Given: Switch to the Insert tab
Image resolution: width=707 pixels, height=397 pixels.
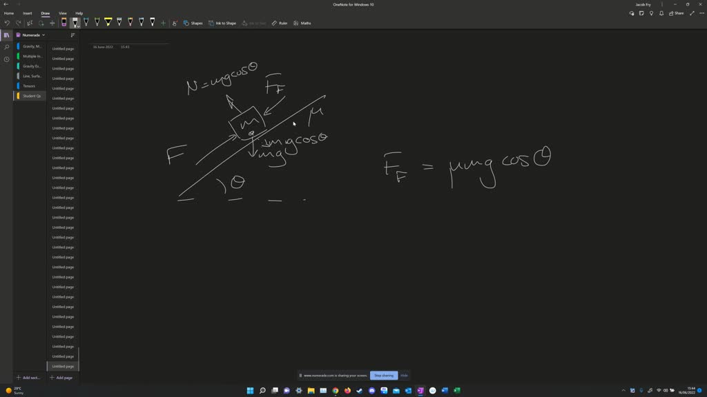Looking at the screenshot, I should coord(27,13).
